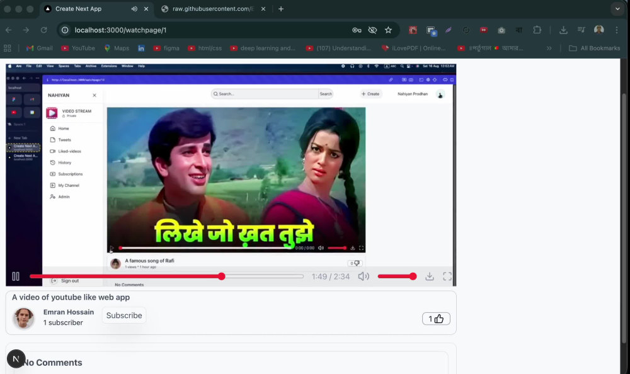The width and height of the screenshot is (630, 374).
Task: Click the Emran Hossain channel name
Action: 69,312
